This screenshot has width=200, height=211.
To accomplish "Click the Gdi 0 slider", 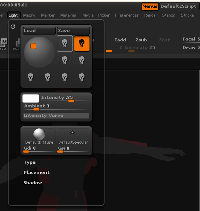I will pyautogui.click(x=39, y=149).
